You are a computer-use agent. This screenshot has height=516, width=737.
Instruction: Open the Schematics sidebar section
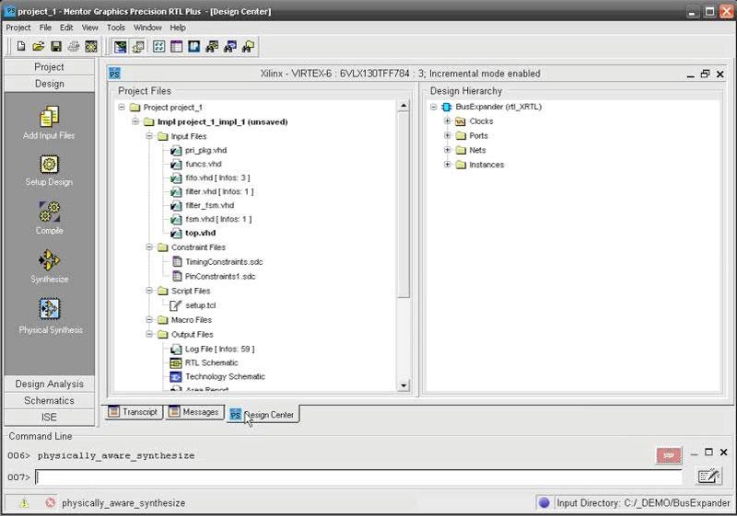click(x=50, y=401)
